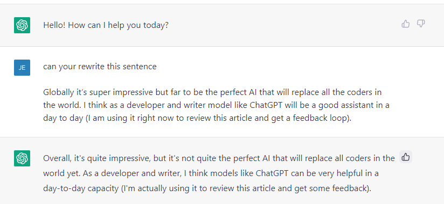This screenshot has height=204, width=444.
Task: Click the line "can your rewrite this sentence"
Action: pyautogui.click(x=100, y=67)
